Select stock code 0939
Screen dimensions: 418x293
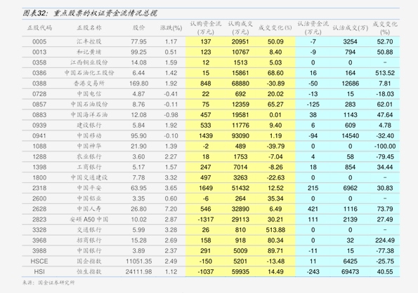pos(39,125)
